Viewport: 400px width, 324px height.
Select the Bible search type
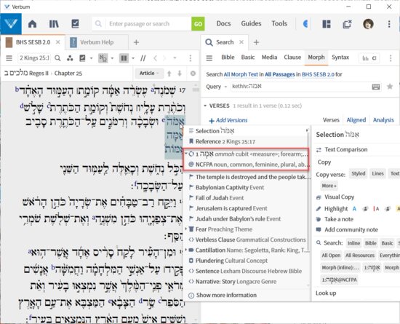[x=228, y=58]
